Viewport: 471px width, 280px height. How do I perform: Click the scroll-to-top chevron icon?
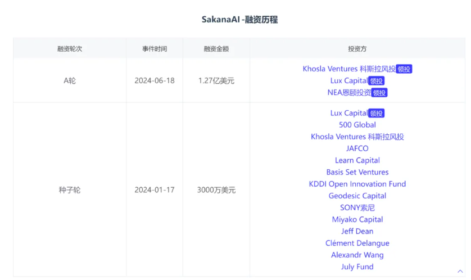point(460,271)
